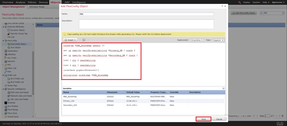Click the Add FlexConfig Object button
The width and height of the screenshot is (287, 126).
pos(244,13)
